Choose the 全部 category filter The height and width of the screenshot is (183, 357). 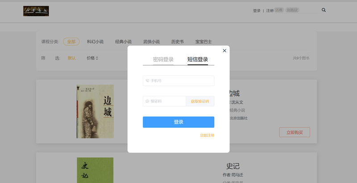pyautogui.click(x=71, y=42)
